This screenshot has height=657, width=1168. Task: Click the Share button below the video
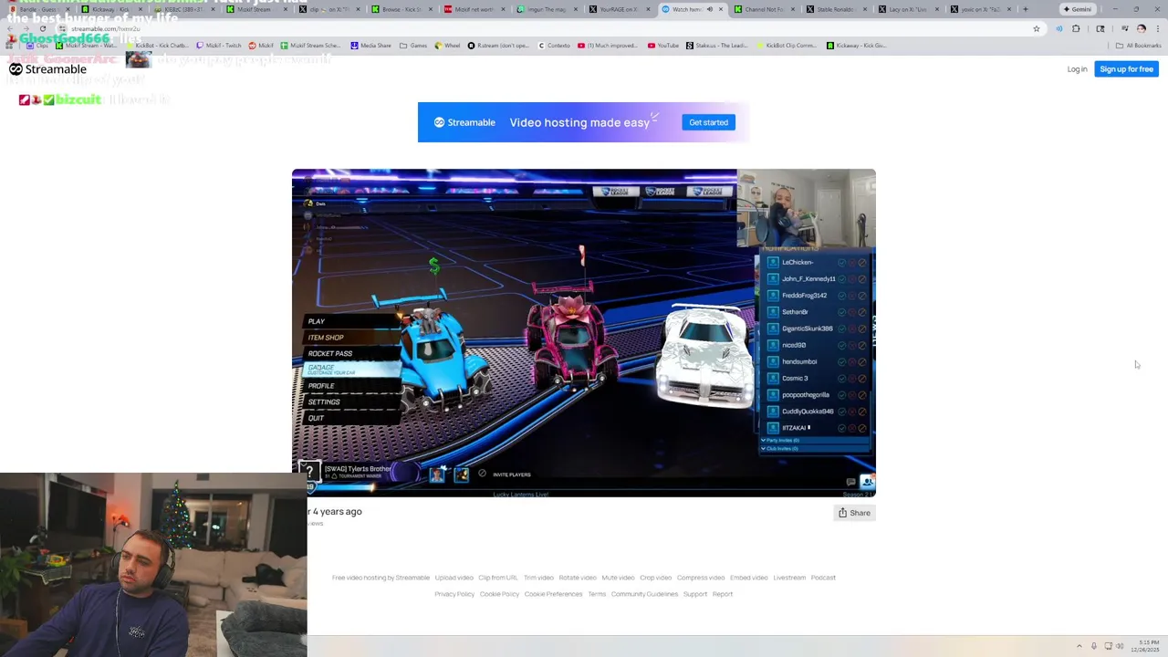pyautogui.click(x=854, y=513)
